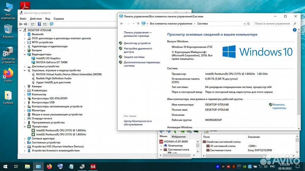Collapse the DESKTOP-07DUI48 root node
Screen dimensions: 305x171
point(20,30)
